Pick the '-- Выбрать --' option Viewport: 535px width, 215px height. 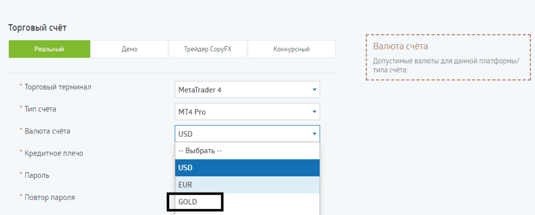tap(247, 151)
